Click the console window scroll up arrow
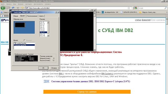Viewport: 168px width, 94px height. (x=94, y=13)
